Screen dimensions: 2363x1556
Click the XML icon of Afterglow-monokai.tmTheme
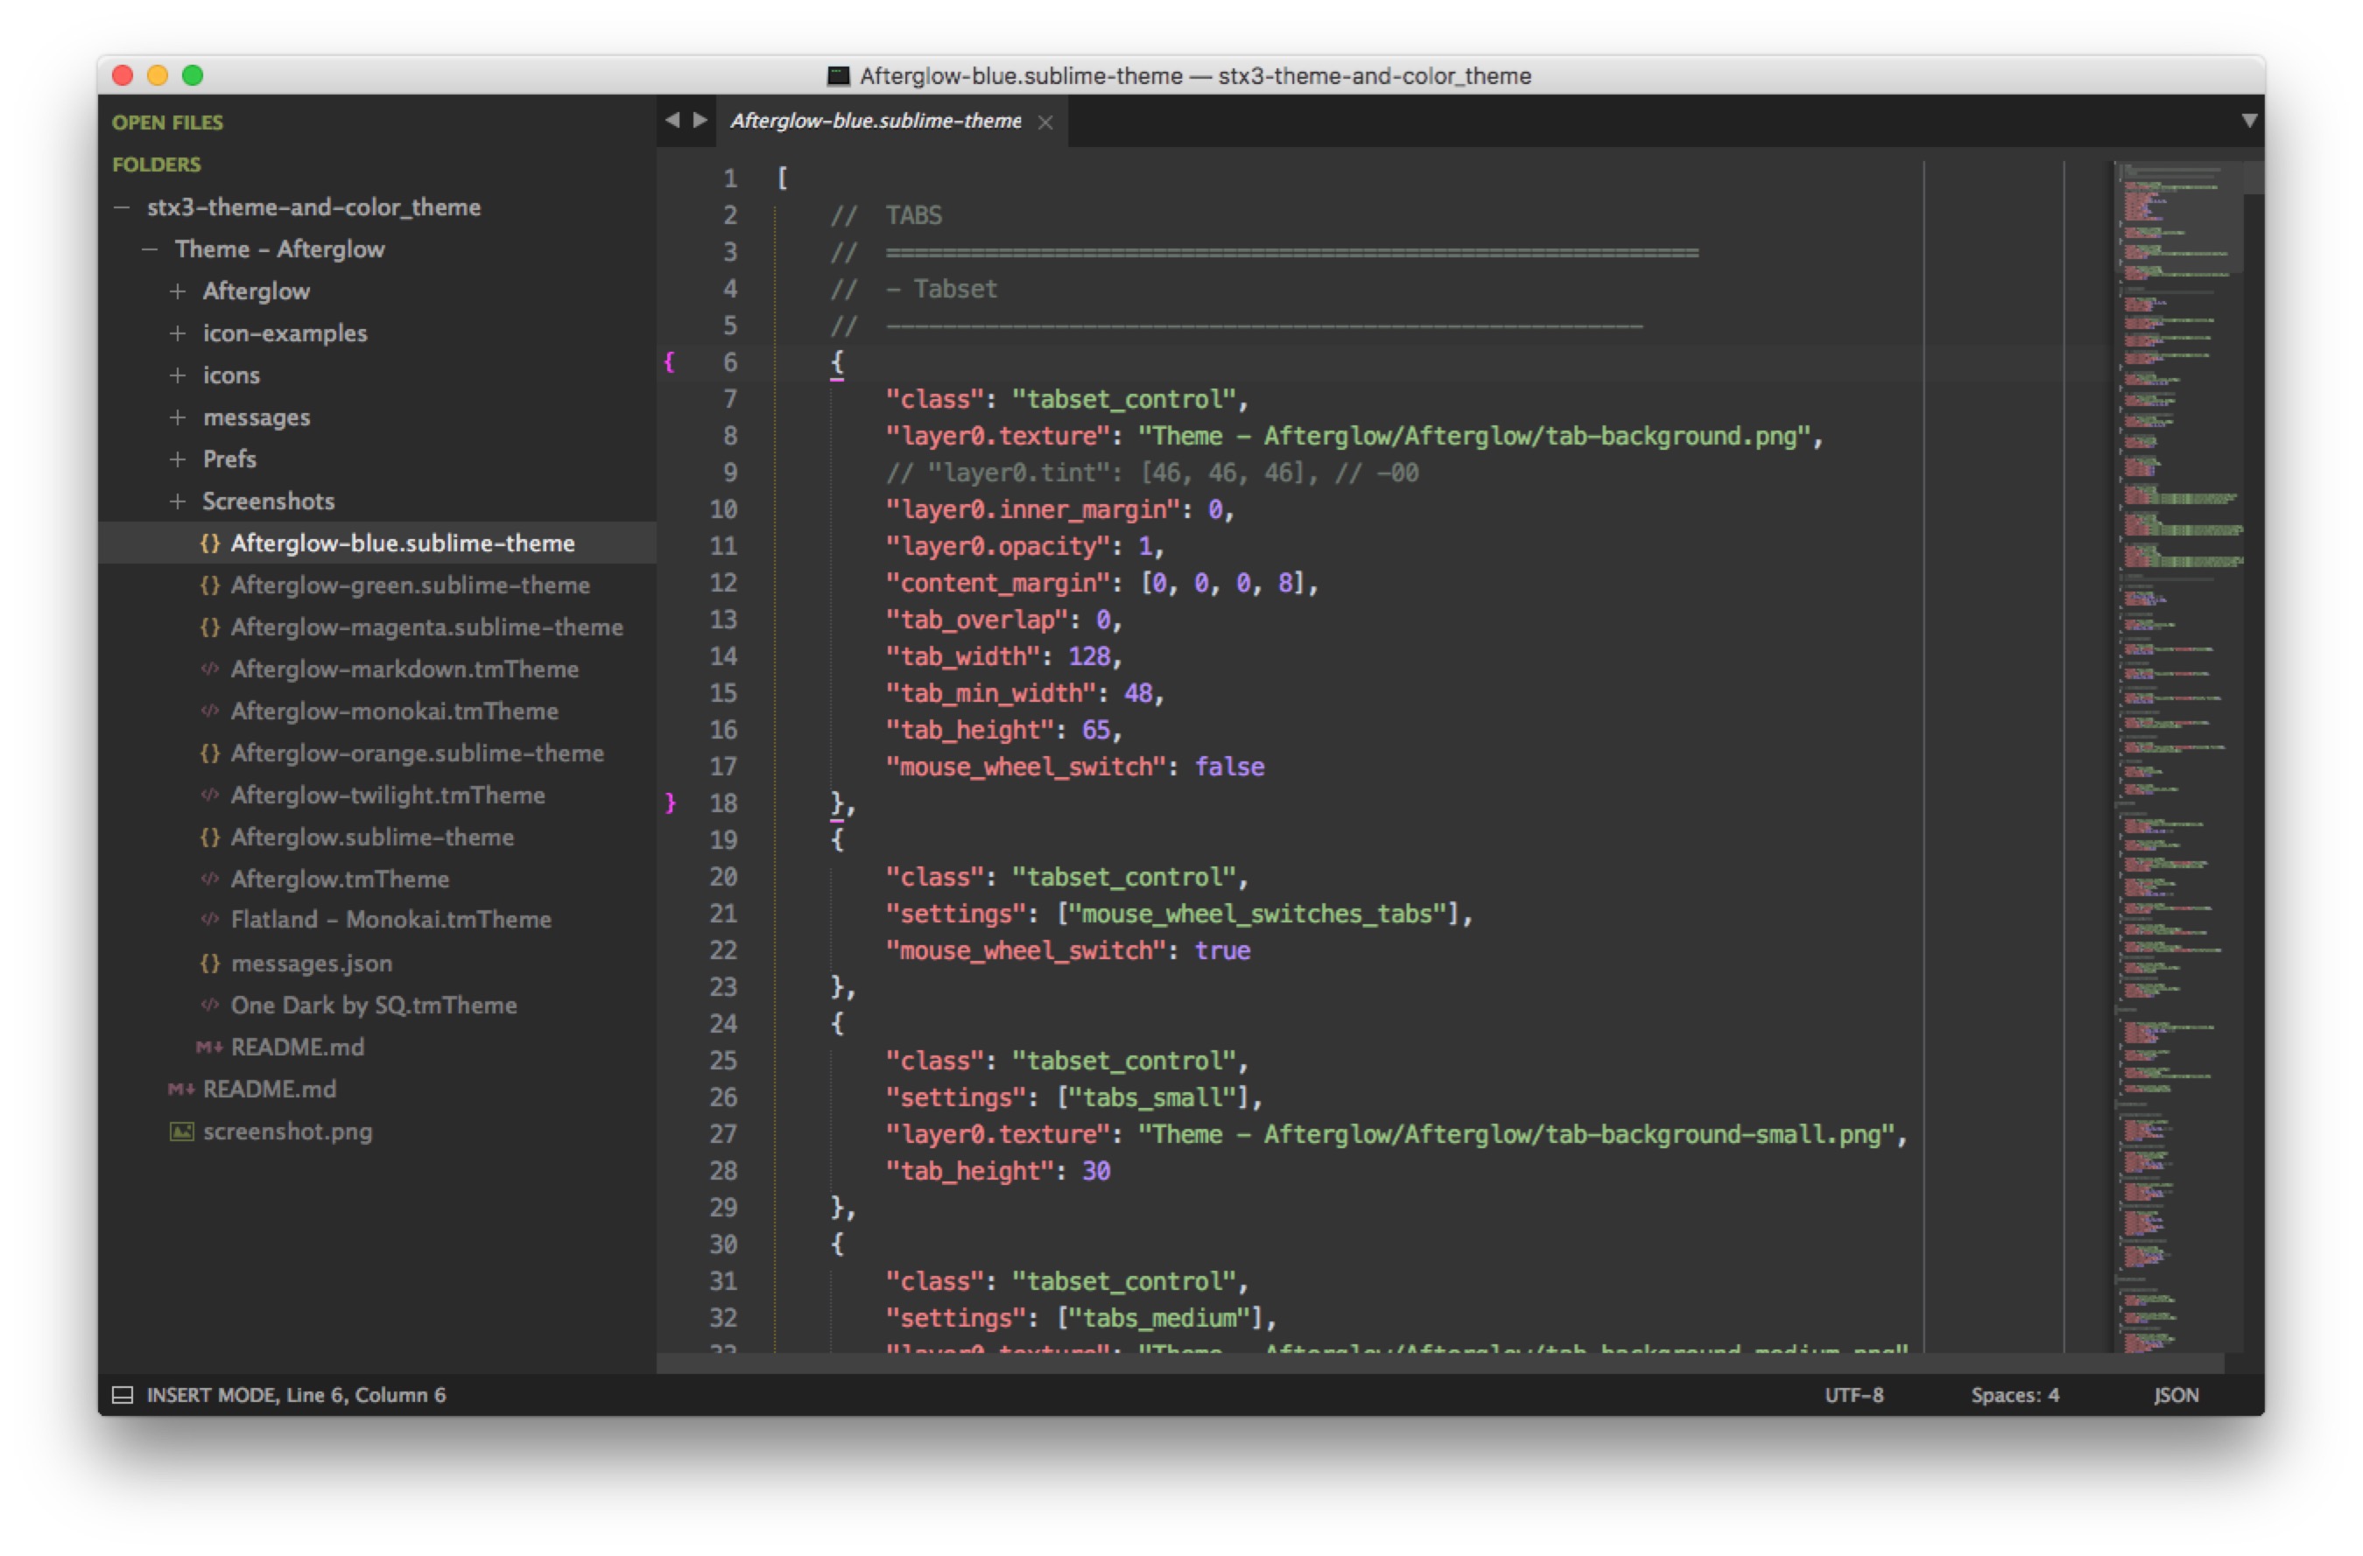(209, 711)
